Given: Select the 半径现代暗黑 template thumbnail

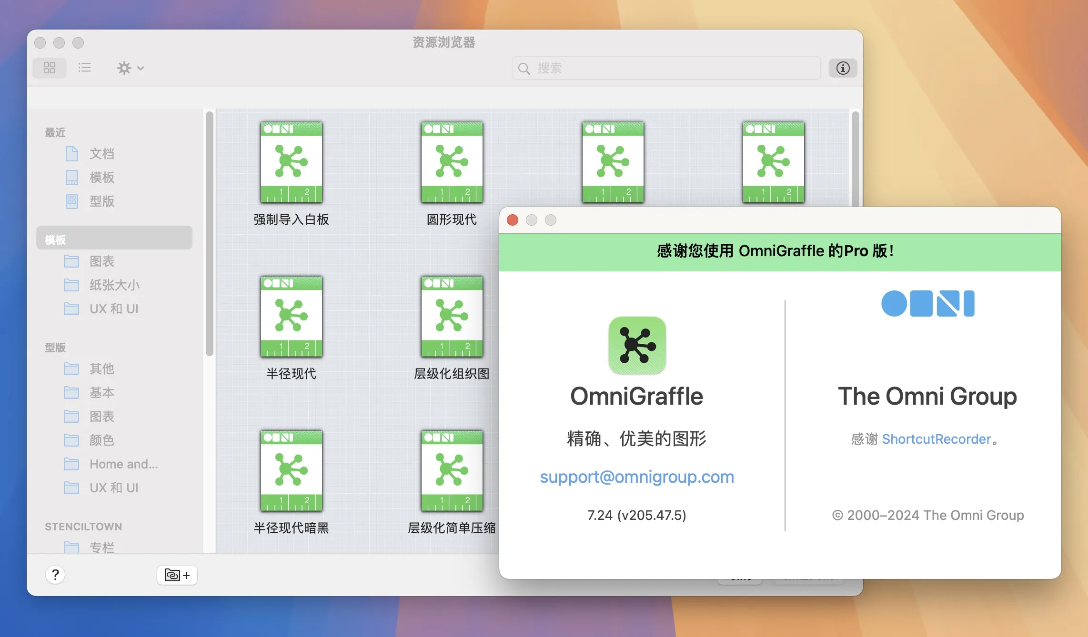Looking at the screenshot, I should tap(291, 471).
